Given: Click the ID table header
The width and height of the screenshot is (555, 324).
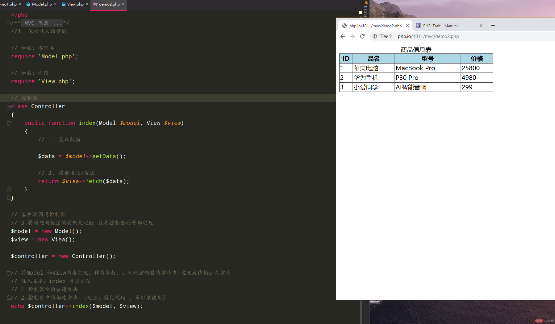Looking at the screenshot, I should point(346,59).
